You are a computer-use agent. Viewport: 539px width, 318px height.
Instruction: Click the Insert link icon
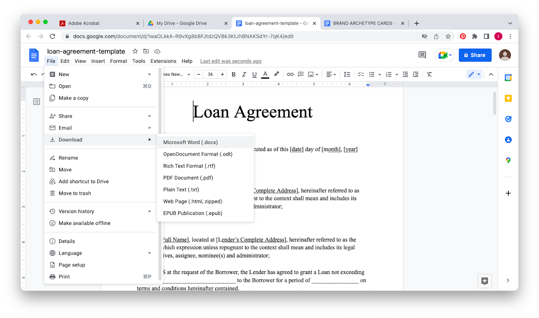290,74
